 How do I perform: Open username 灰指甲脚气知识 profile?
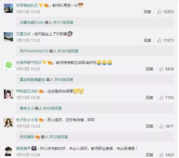coord(29,62)
